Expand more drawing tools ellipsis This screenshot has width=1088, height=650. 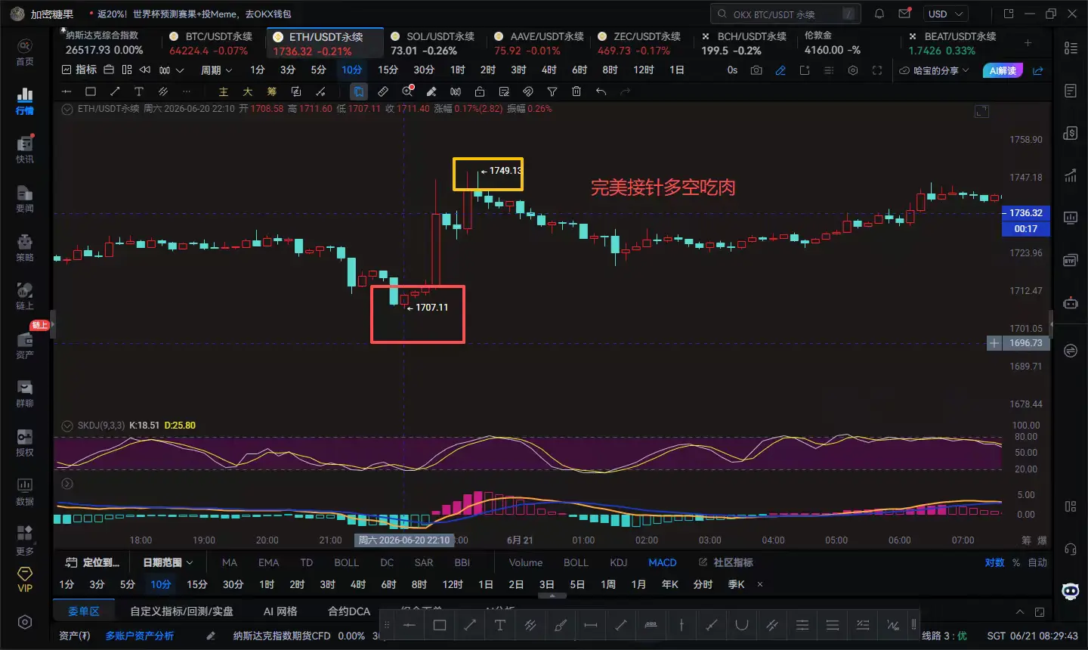coord(187,91)
